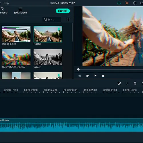Viewport: 143px width, 143px height.
Task: Record voiceover with the microphone icon
Action: point(135,83)
